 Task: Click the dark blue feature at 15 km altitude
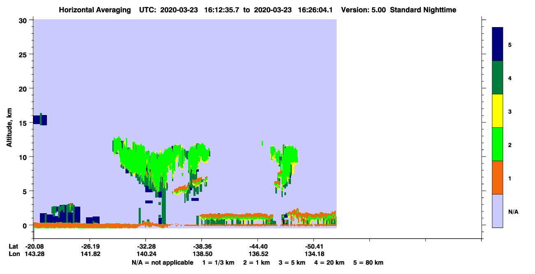click(x=40, y=120)
